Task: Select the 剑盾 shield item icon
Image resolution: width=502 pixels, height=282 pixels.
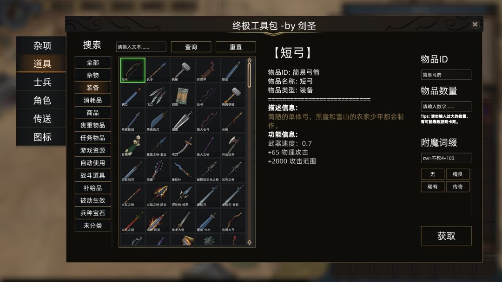Action: pyautogui.click(x=183, y=95)
